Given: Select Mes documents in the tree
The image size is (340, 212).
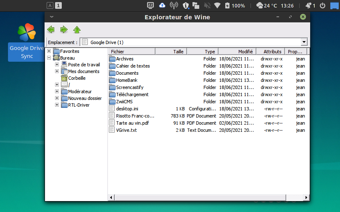Looking at the screenshot, I should tap(83, 71).
